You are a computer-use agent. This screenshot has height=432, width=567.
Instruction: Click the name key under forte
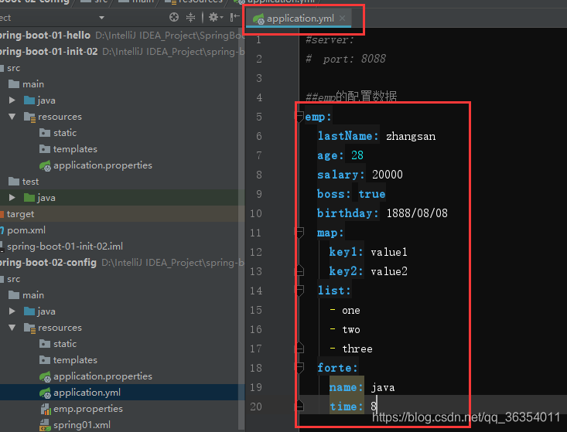tap(346, 387)
